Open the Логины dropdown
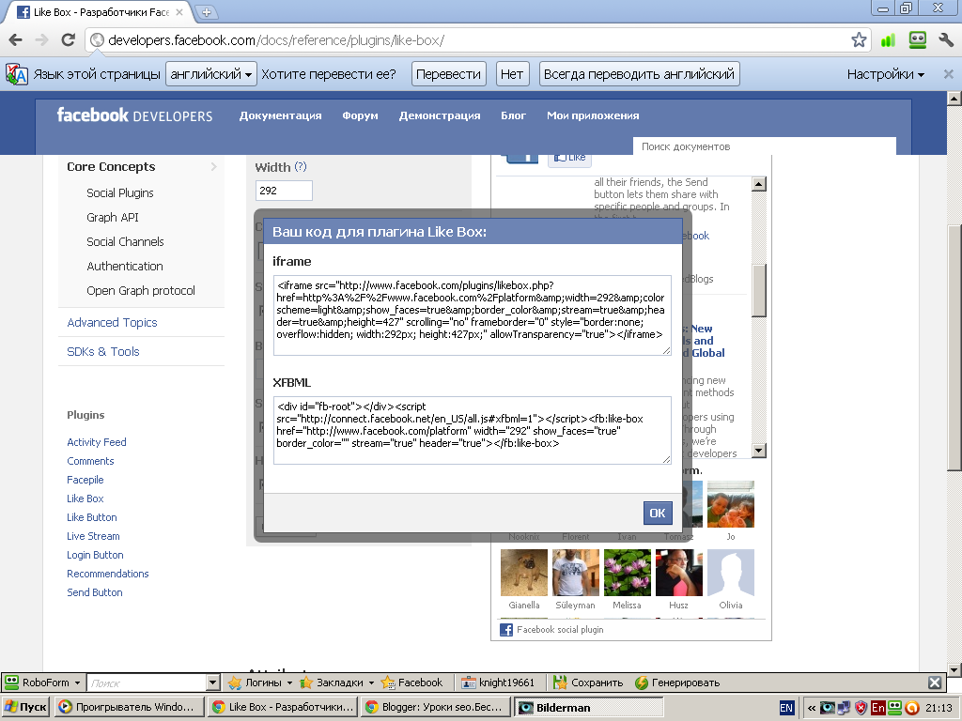 click(260, 683)
